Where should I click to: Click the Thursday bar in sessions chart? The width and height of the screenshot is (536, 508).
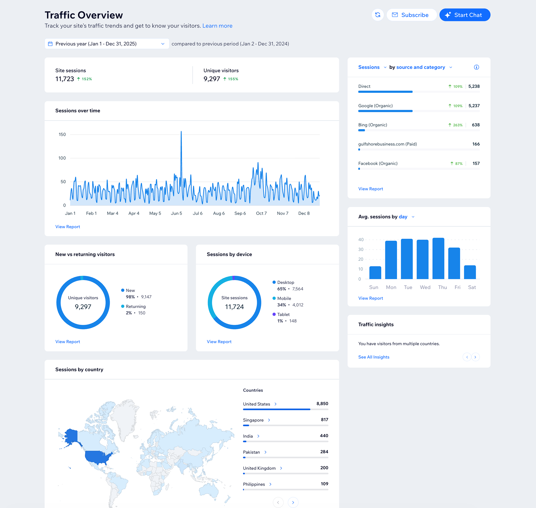point(438,258)
